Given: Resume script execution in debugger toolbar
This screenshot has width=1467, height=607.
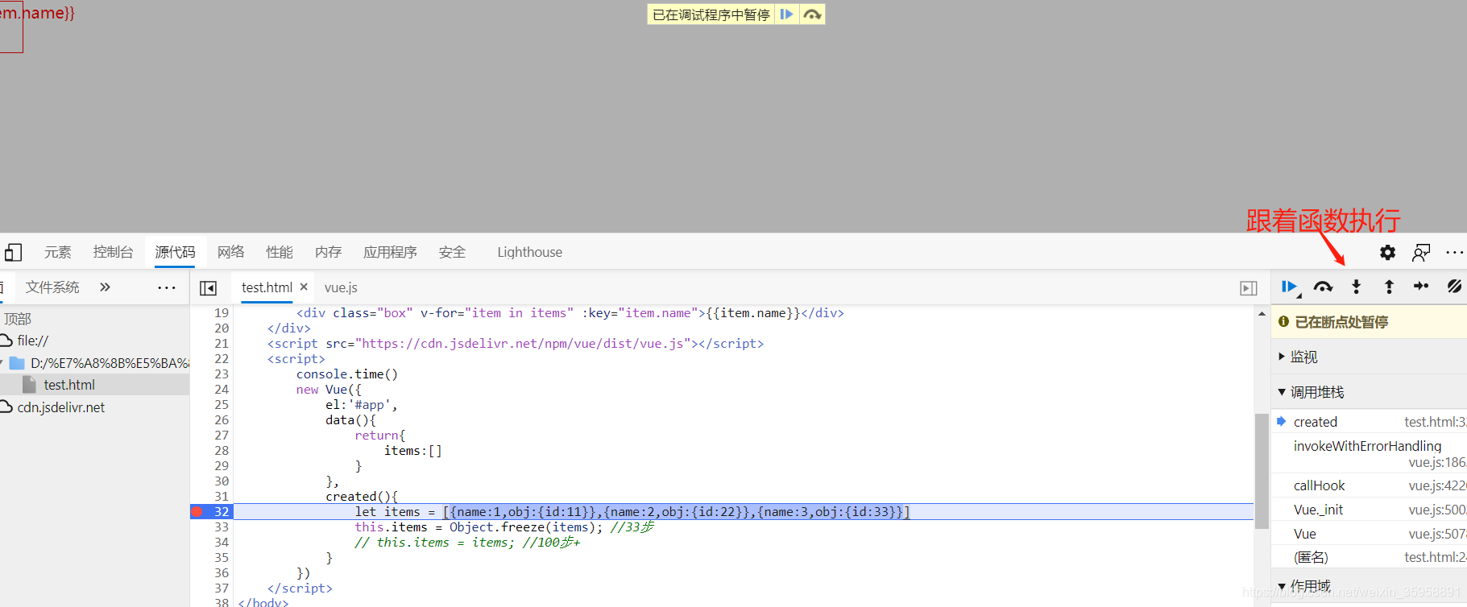Looking at the screenshot, I should 1291,287.
